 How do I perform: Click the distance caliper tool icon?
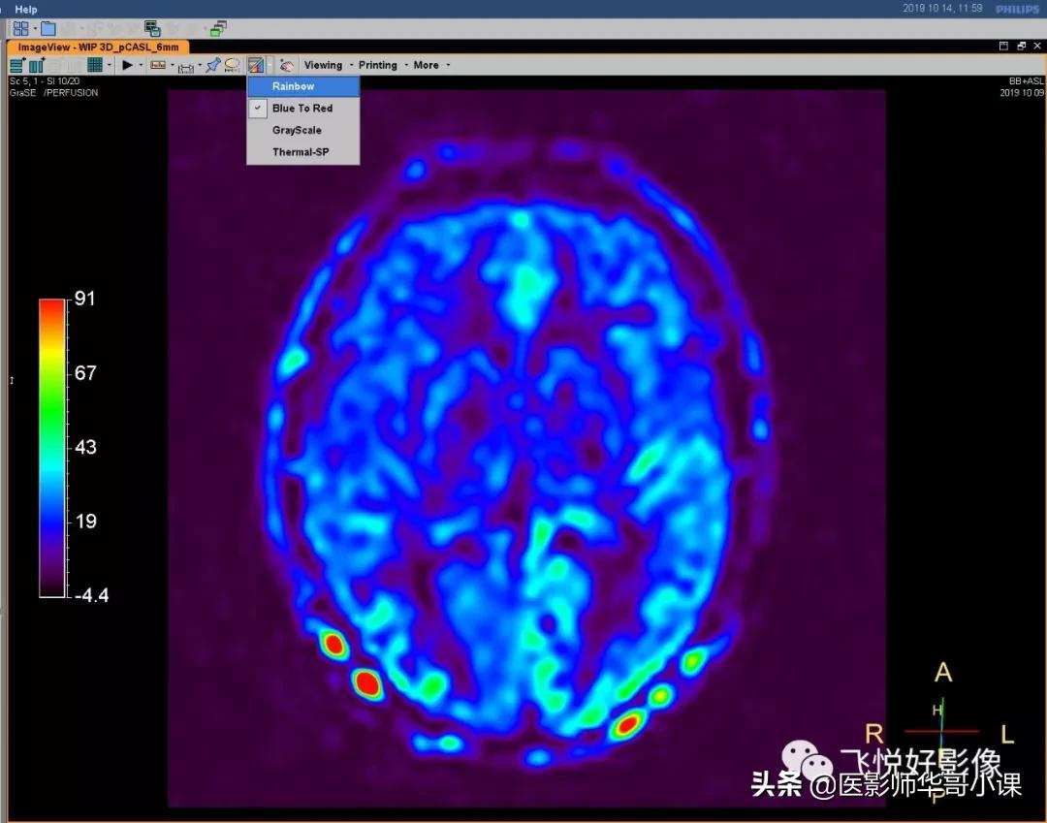[x=185, y=66]
